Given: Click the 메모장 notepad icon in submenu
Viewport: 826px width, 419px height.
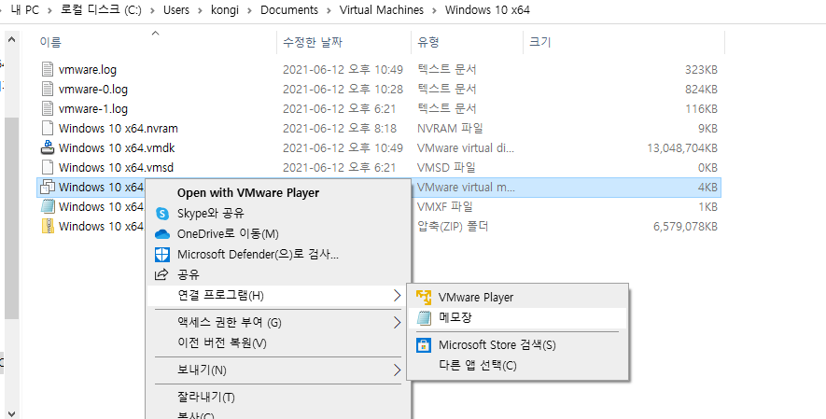Looking at the screenshot, I should pyautogui.click(x=424, y=317).
